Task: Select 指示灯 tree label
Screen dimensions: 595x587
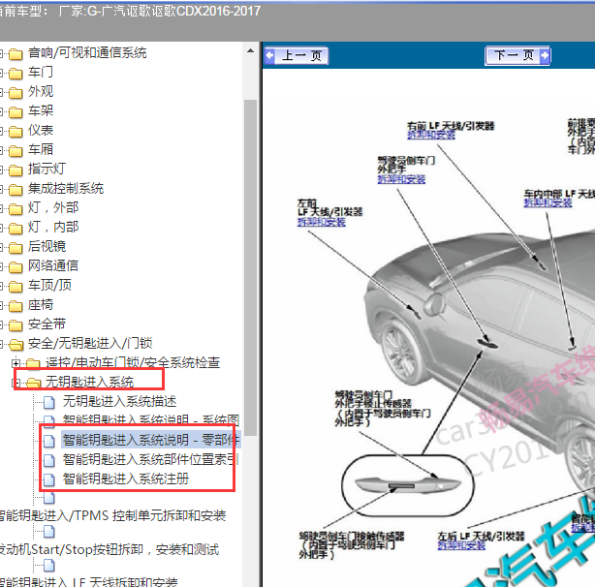Action: pos(47,169)
